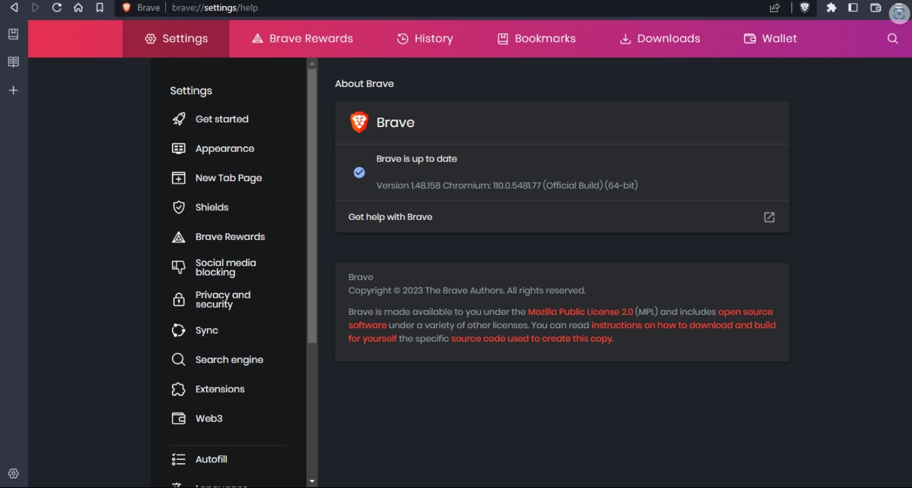Open the Brave Wallet icon in toolbar
The width and height of the screenshot is (912, 488).
[876, 8]
